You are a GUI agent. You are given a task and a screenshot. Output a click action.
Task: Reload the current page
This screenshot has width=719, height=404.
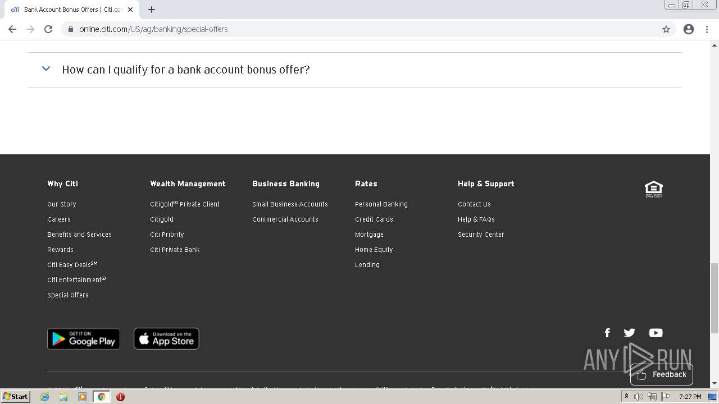[x=48, y=29]
